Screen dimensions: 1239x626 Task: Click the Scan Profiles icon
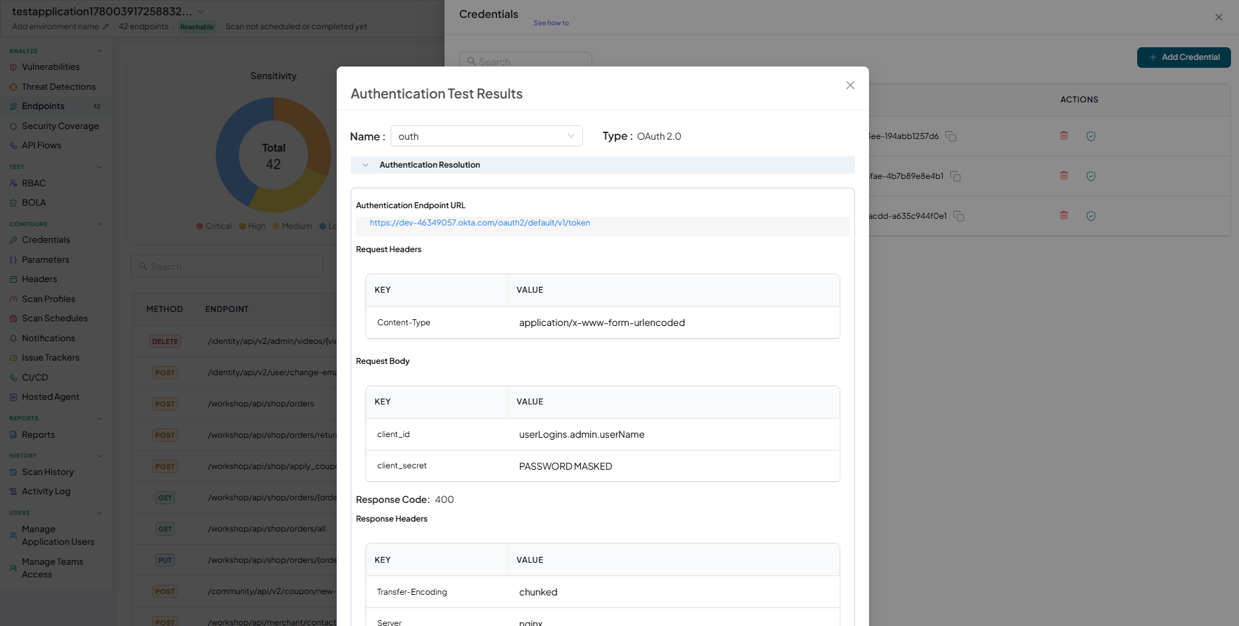13,299
